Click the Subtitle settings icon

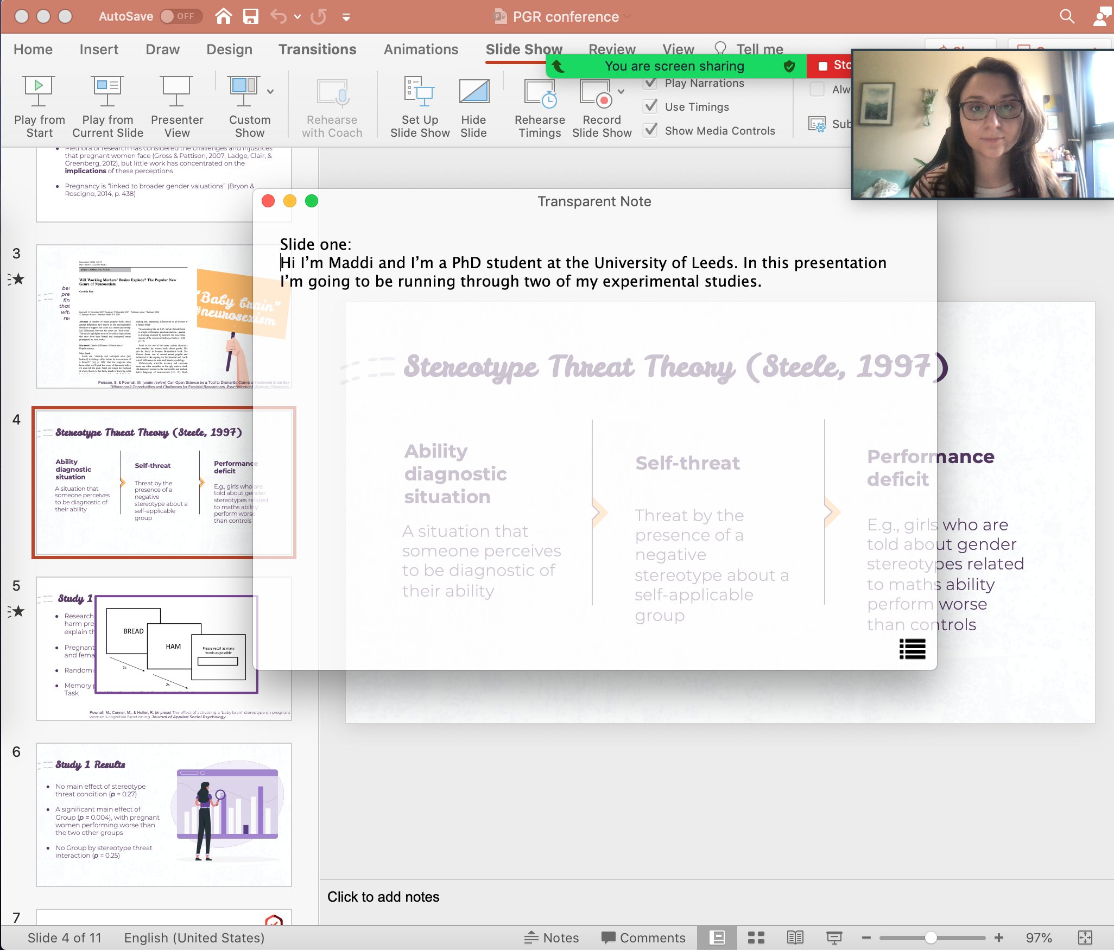coord(817,124)
